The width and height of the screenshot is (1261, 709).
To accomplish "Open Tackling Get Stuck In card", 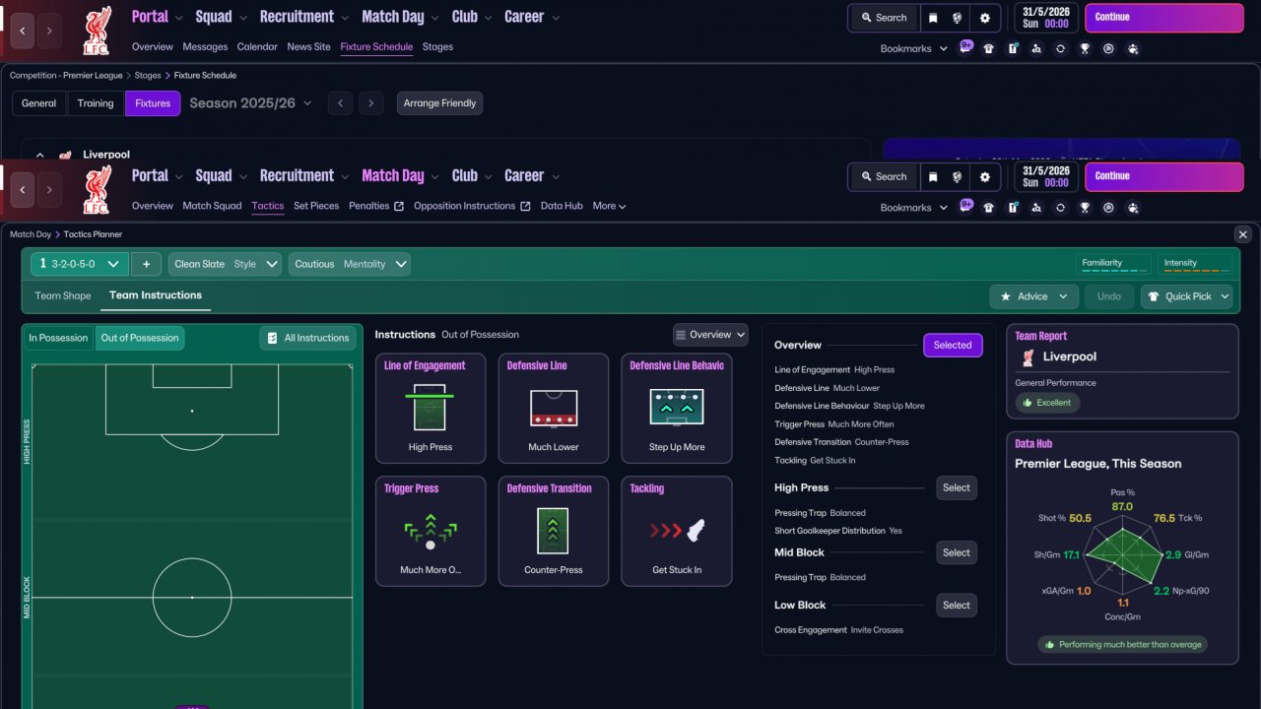I will click(677, 532).
